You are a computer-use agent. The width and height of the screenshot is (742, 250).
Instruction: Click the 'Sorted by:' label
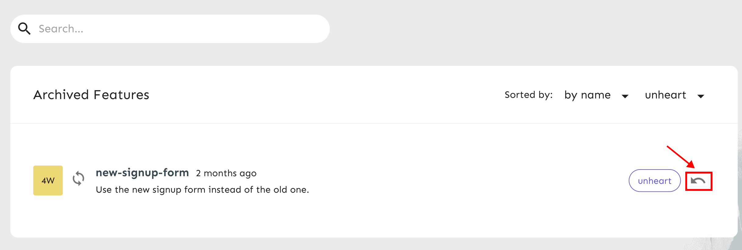528,95
